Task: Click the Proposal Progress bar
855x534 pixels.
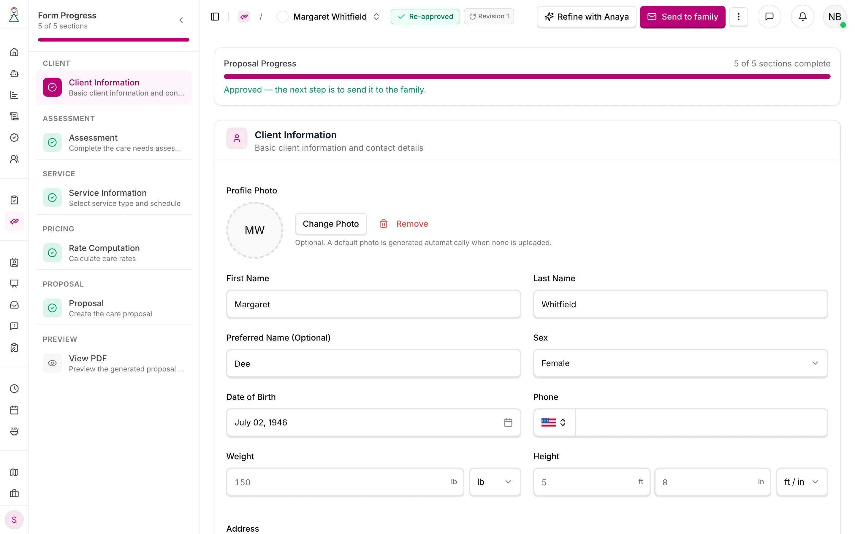Action: (x=527, y=77)
